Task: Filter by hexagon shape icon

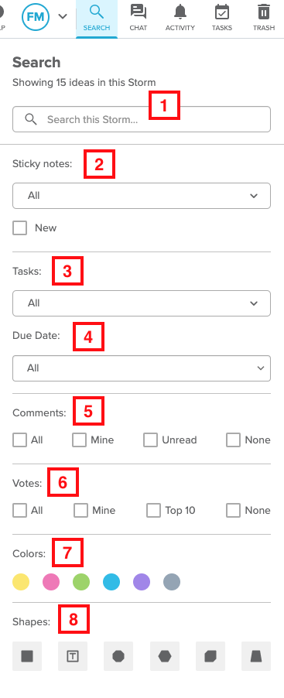Action: pyautogui.click(x=165, y=656)
